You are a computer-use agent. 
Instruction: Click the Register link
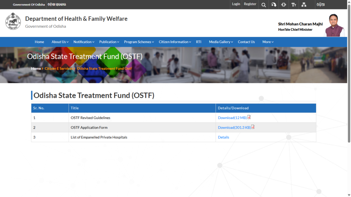250,4
